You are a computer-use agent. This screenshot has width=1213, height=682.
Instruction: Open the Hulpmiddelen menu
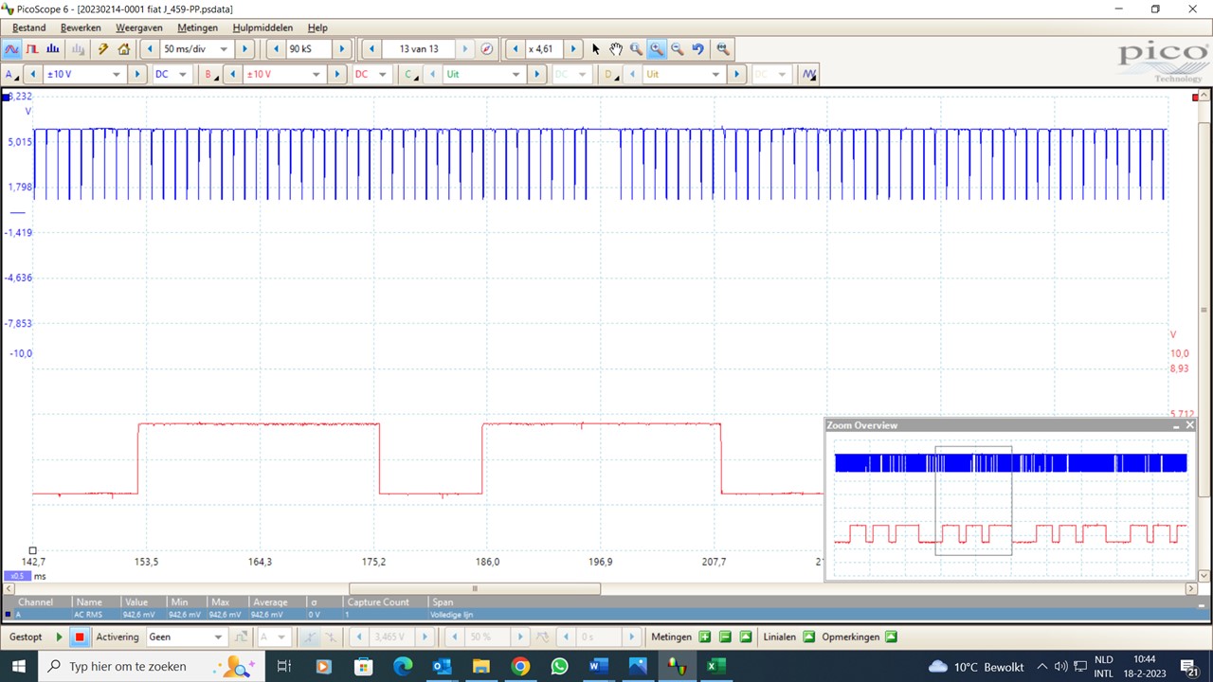coord(263,28)
